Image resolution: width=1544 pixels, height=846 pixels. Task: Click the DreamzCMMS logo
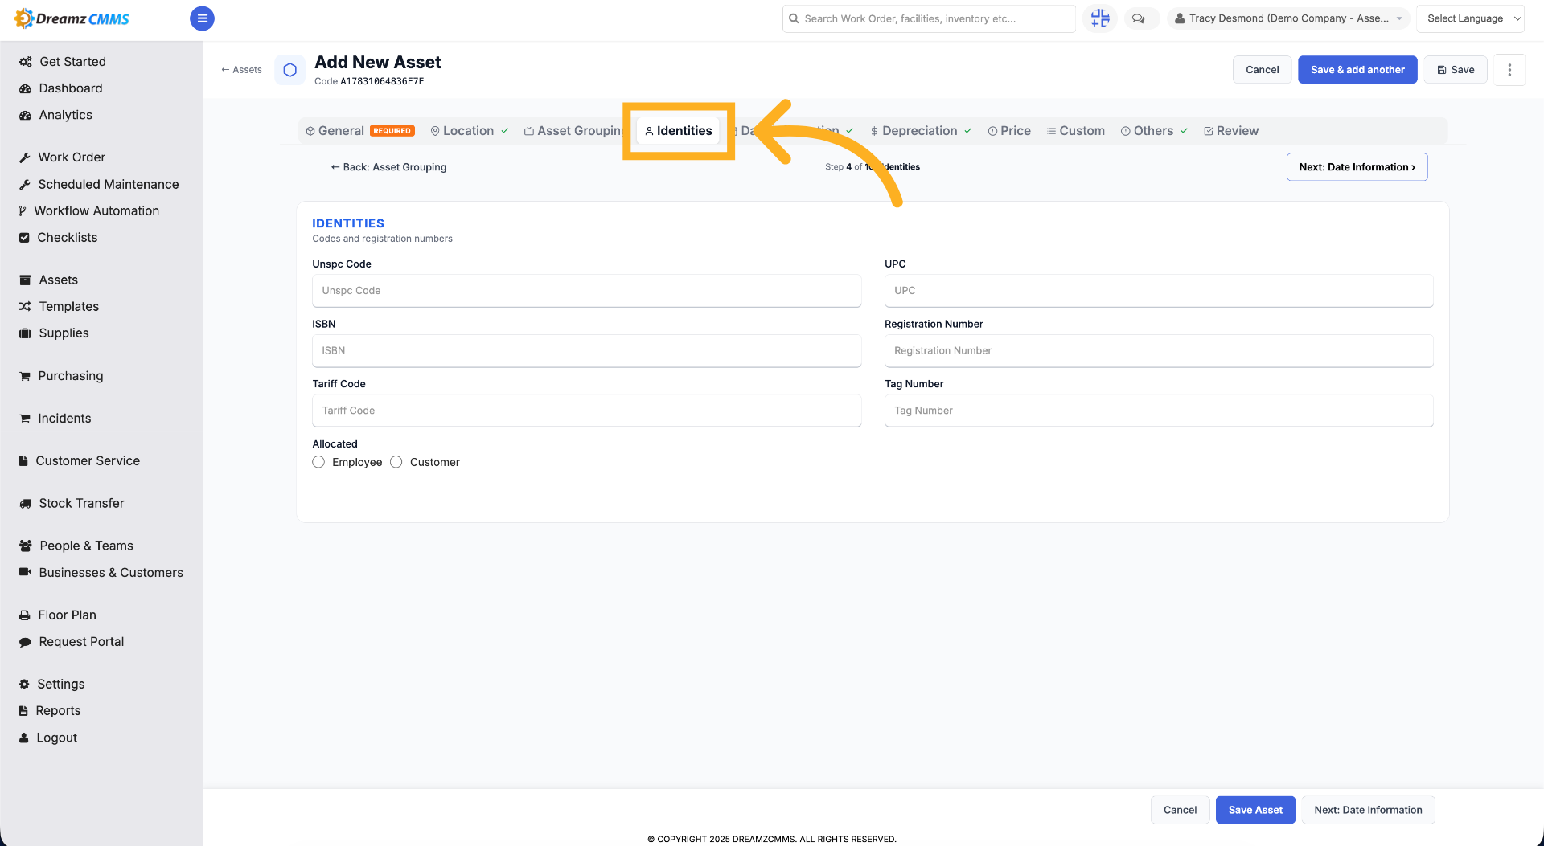[72, 18]
